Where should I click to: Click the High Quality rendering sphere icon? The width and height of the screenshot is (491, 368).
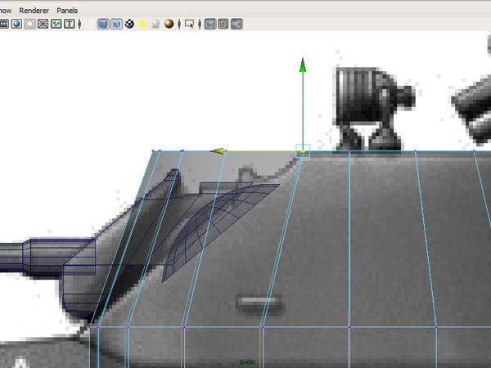[169, 24]
